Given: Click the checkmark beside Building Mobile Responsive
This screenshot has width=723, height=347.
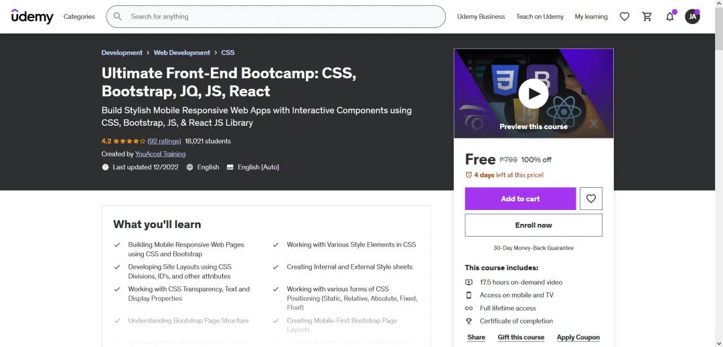Looking at the screenshot, I should pyautogui.click(x=117, y=245).
